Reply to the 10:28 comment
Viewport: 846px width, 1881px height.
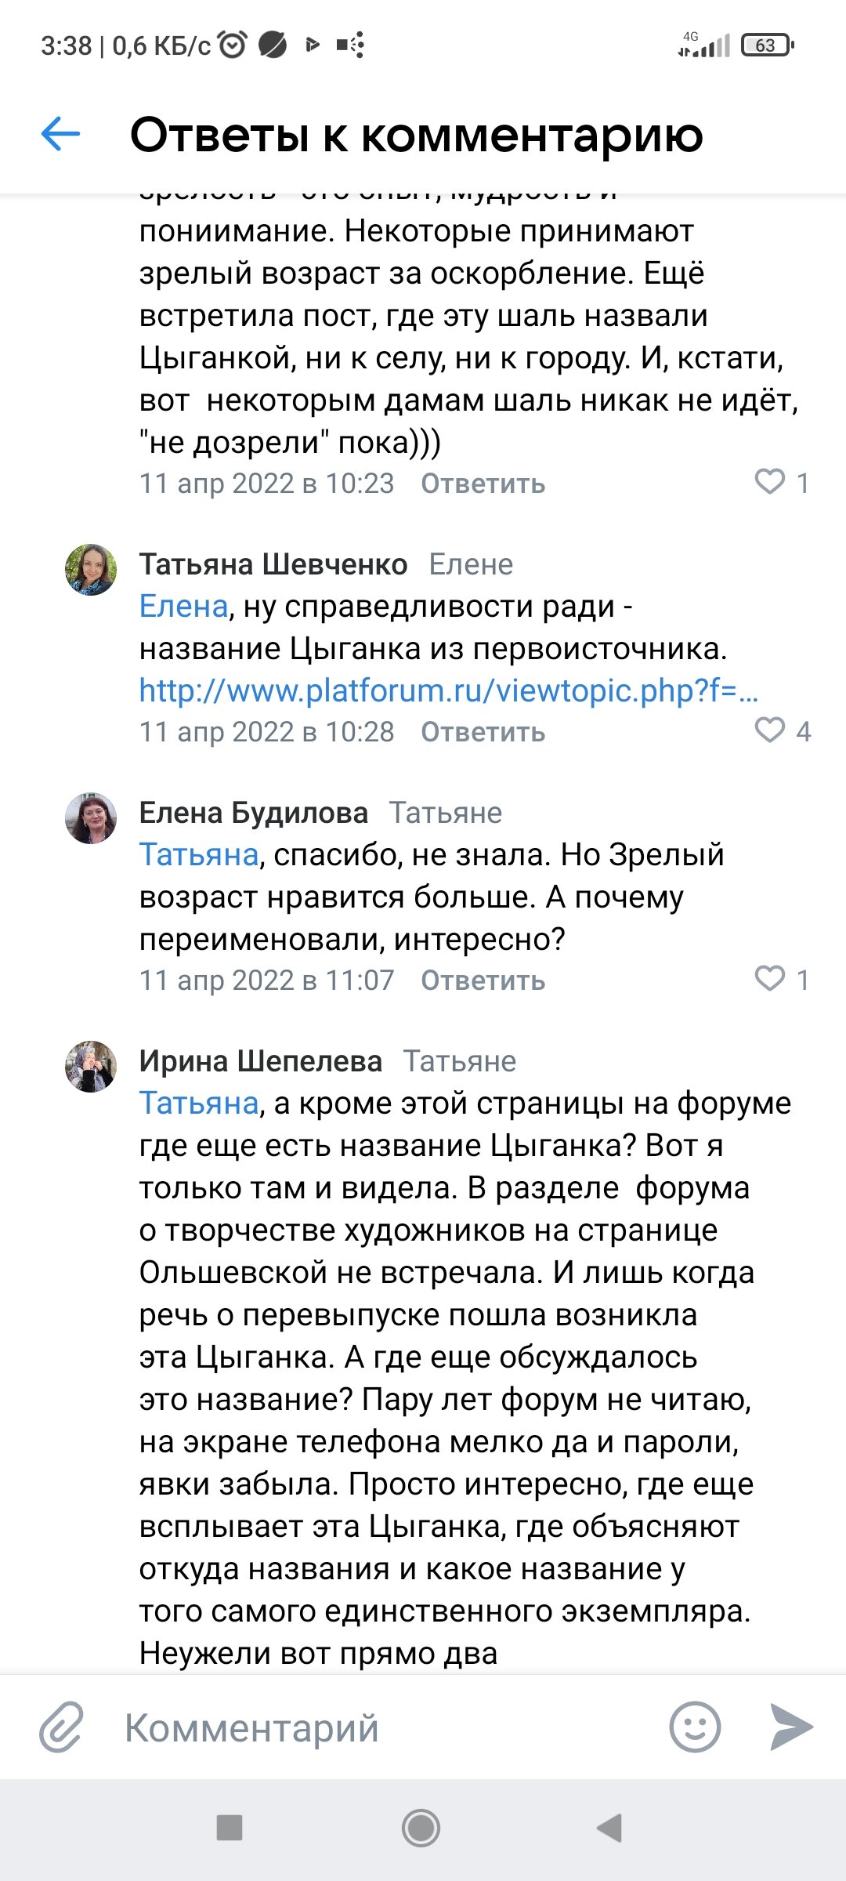tap(483, 732)
